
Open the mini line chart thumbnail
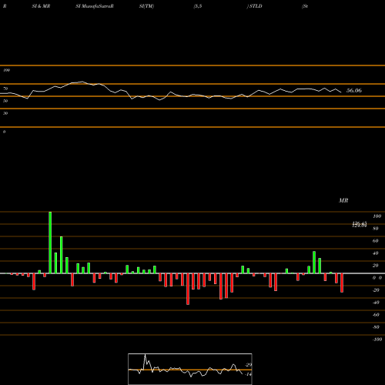point(190,369)
